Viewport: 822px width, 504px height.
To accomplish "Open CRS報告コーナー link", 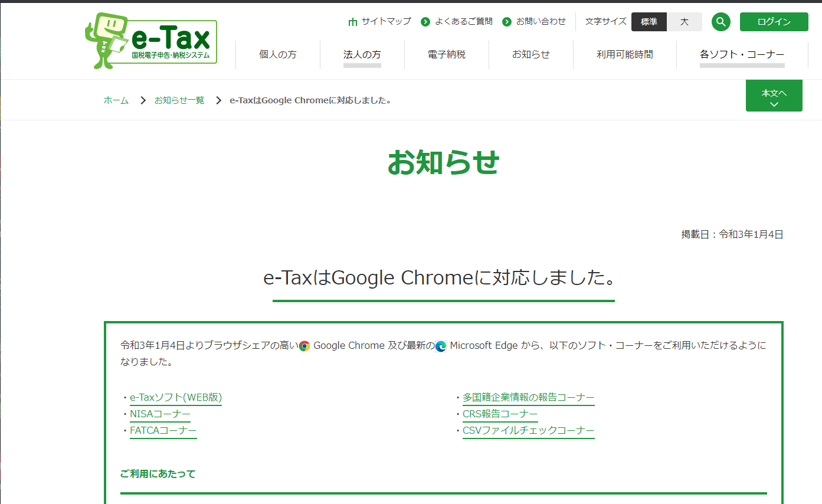I will click(x=500, y=414).
